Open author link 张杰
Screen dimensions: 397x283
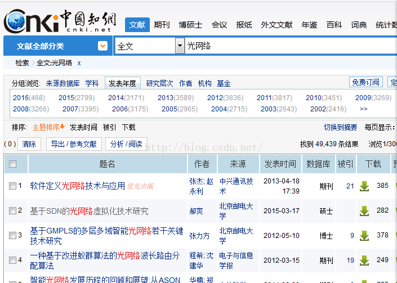click(197, 181)
